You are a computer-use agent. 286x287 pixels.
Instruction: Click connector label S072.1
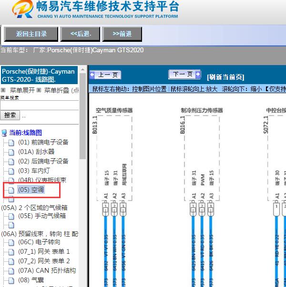(266, 125)
